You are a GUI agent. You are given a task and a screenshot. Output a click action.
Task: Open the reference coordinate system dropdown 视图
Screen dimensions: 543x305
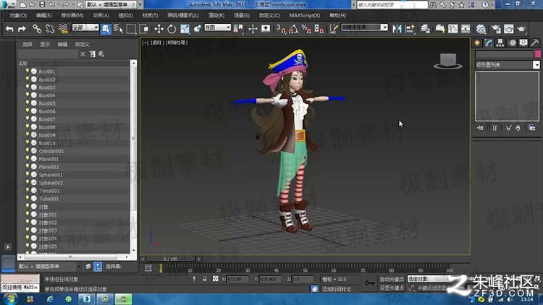point(217,27)
